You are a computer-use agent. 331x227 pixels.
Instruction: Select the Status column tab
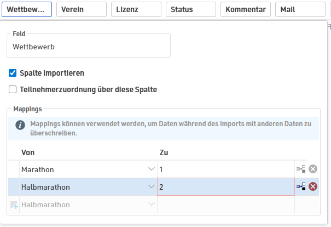point(190,9)
